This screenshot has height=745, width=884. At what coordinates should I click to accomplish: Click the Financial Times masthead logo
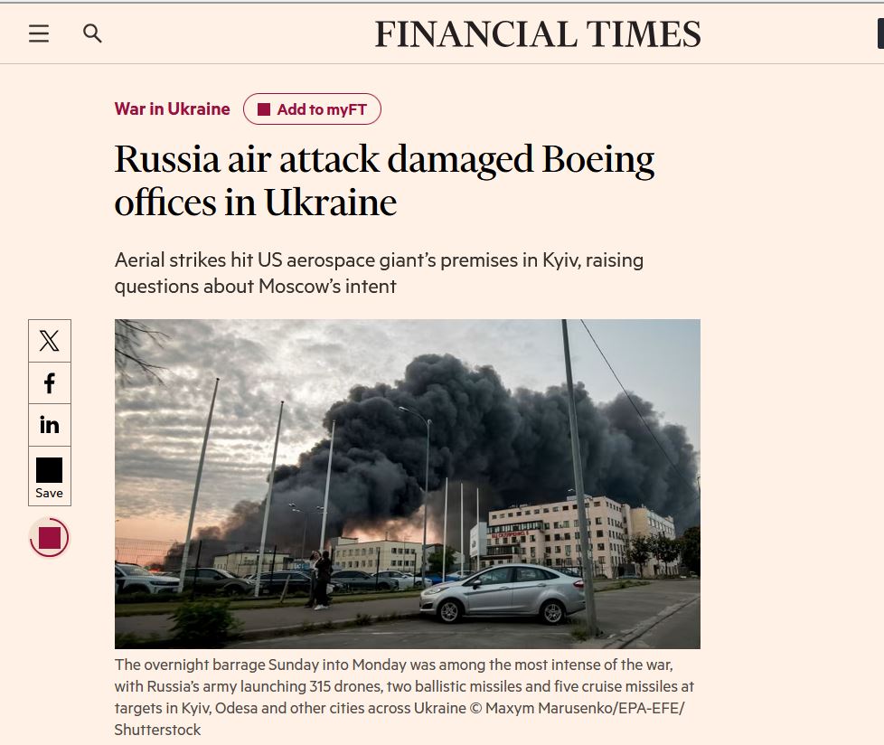[x=538, y=33]
